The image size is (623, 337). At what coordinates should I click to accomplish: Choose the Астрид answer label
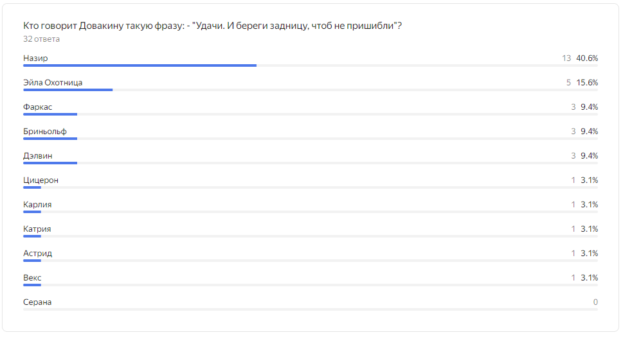[x=38, y=254]
